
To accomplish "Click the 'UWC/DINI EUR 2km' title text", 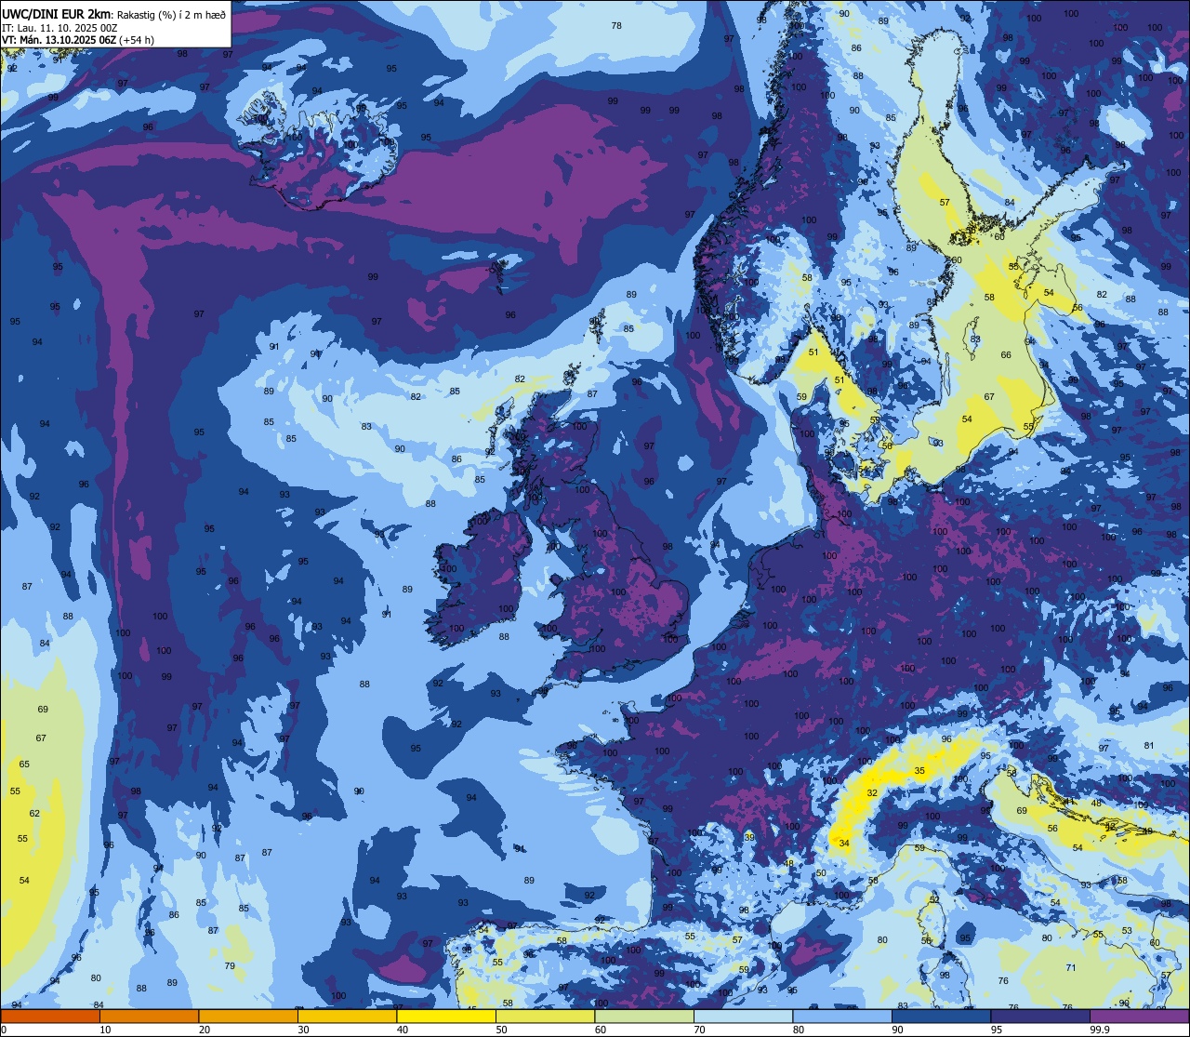I will click(57, 14).
